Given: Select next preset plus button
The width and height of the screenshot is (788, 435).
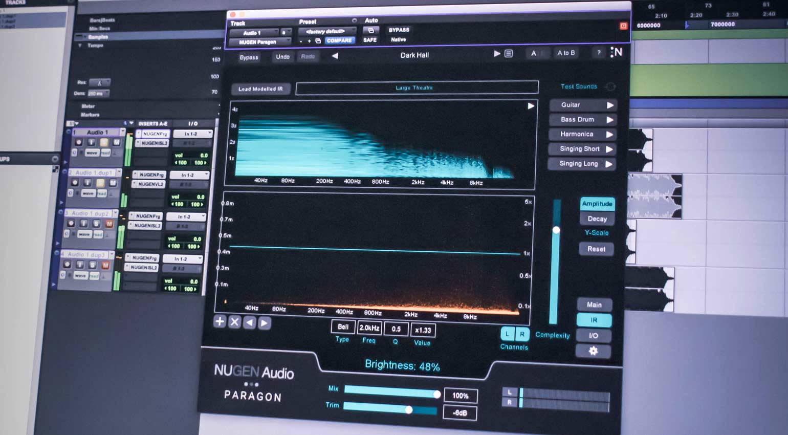Looking at the screenshot, I should pos(309,40).
